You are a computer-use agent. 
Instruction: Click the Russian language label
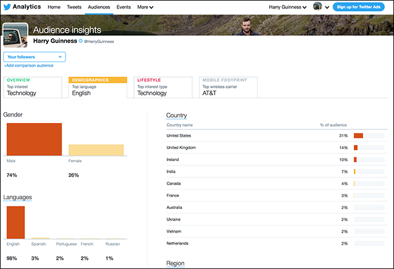[x=113, y=244]
